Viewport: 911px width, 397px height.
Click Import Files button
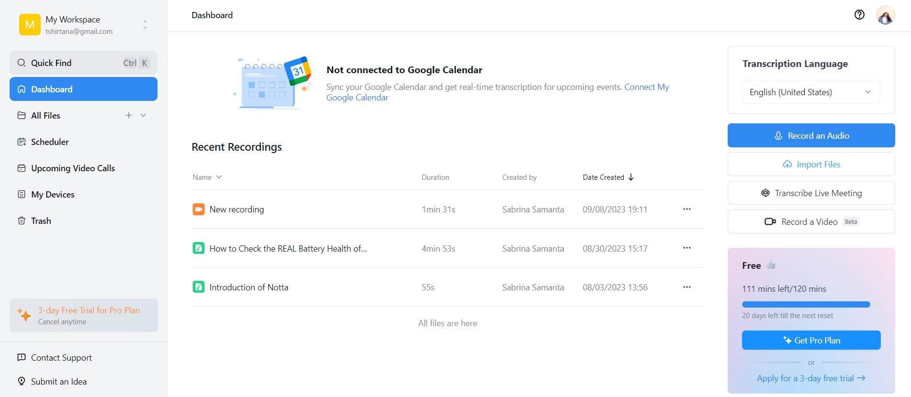coord(811,164)
